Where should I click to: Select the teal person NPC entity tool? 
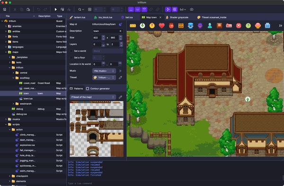(210, 25)
